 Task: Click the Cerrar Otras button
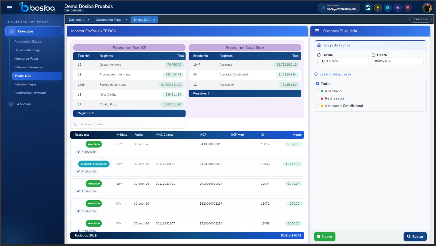420,19
